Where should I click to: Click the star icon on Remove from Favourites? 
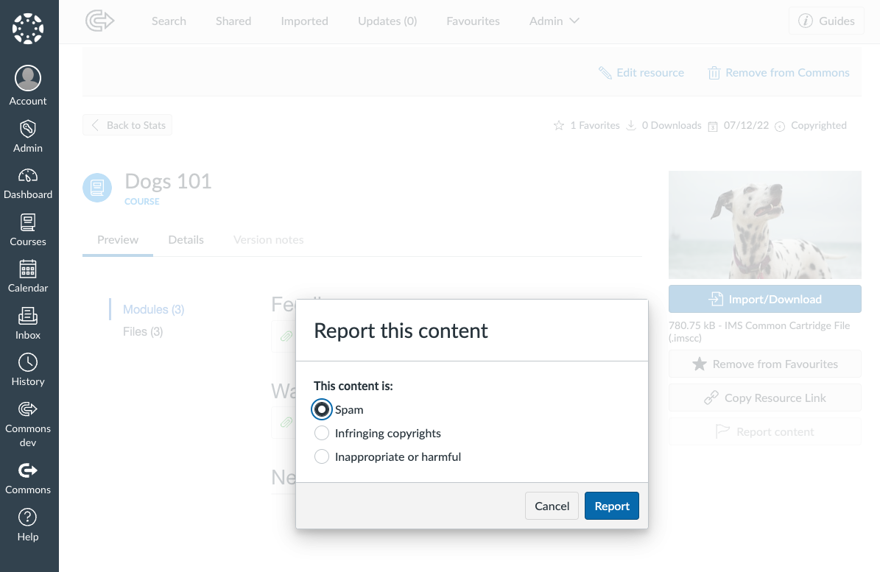[700, 364]
